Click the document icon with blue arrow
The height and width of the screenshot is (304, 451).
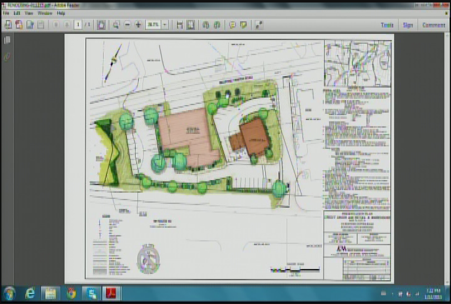click(30, 25)
